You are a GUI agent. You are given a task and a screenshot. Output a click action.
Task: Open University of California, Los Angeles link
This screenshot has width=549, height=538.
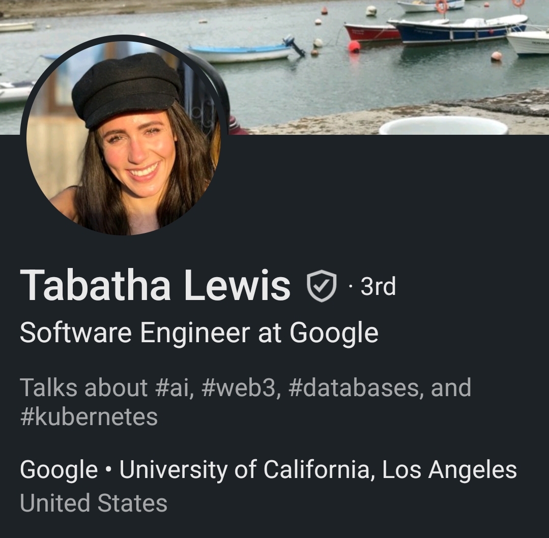coord(318,469)
